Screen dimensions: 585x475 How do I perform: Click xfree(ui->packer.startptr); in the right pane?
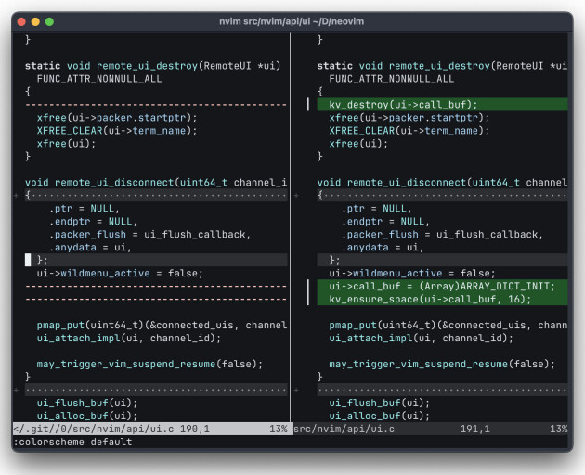(409, 118)
